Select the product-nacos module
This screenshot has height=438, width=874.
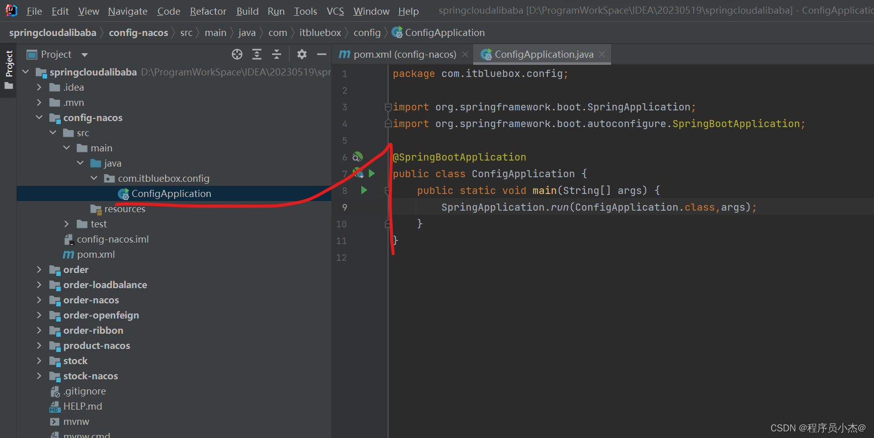pyautogui.click(x=97, y=345)
